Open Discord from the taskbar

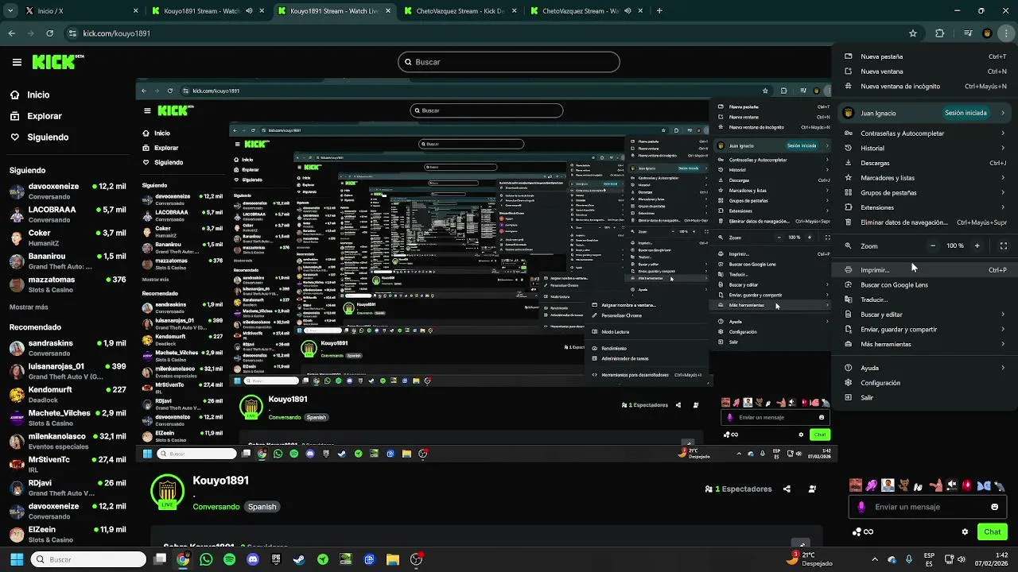tap(253, 559)
